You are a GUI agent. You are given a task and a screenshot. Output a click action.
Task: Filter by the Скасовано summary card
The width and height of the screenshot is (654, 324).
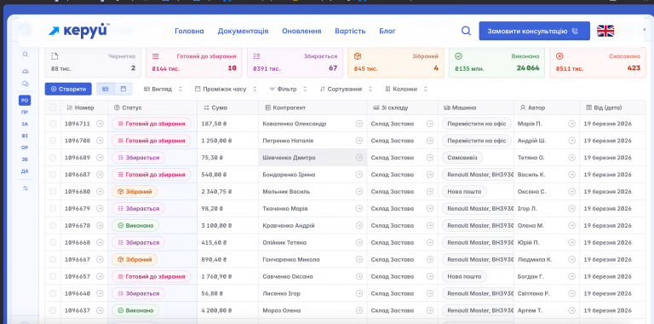point(598,62)
